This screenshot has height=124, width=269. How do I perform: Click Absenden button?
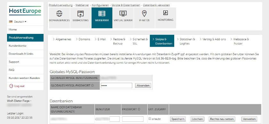point(143,85)
